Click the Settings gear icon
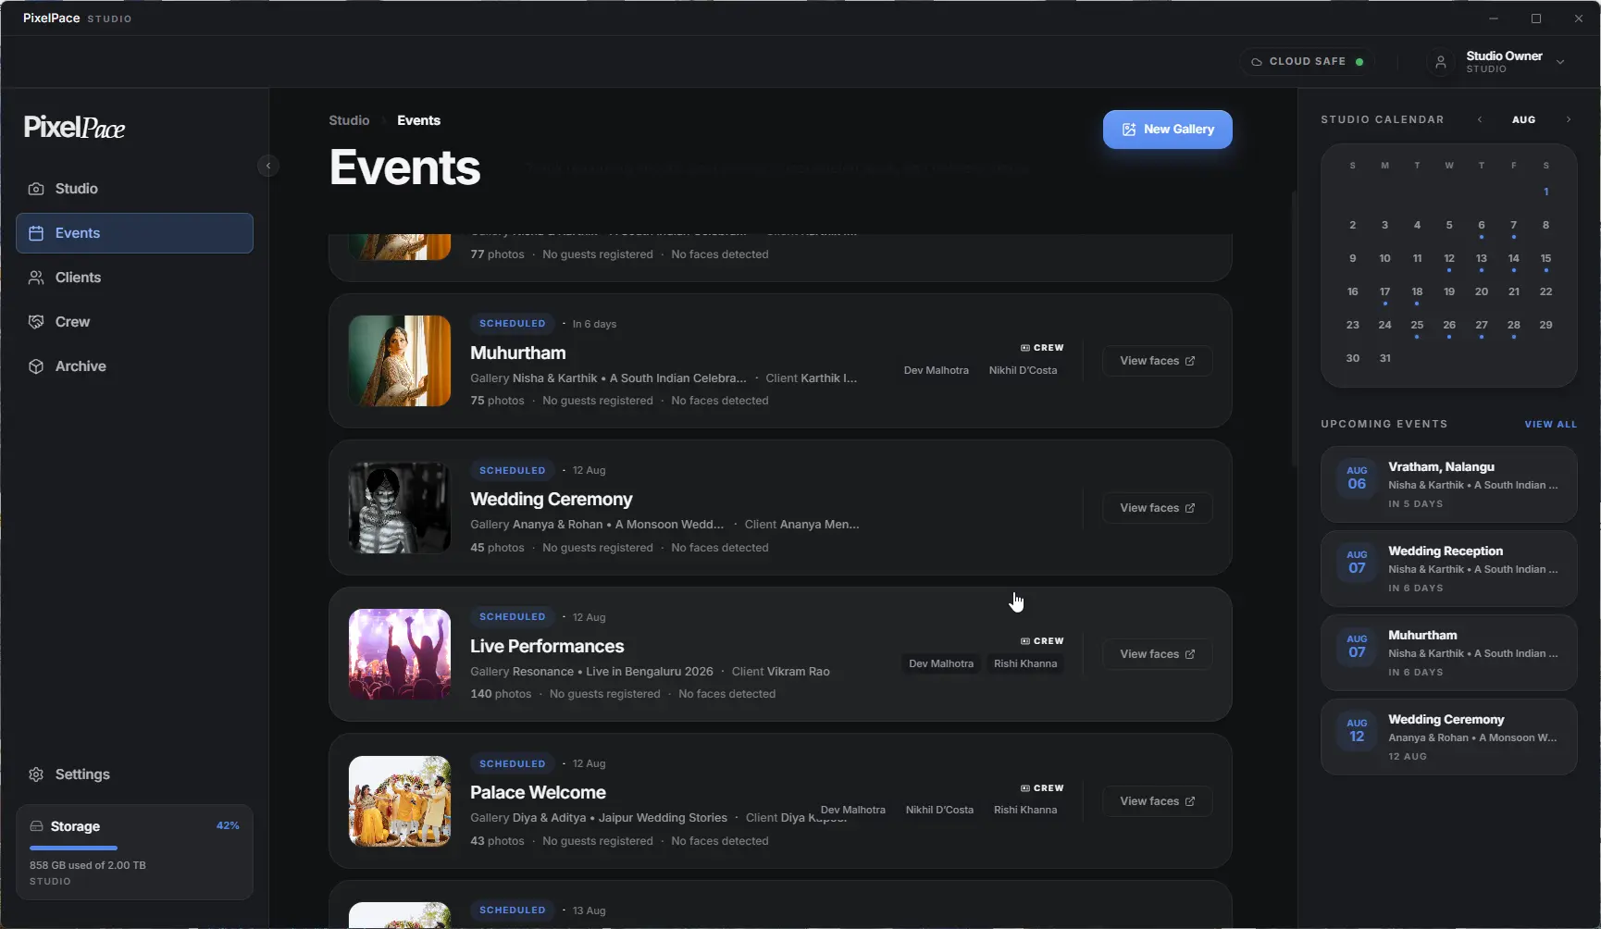Screen dimensions: 1601x929 pos(36,774)
